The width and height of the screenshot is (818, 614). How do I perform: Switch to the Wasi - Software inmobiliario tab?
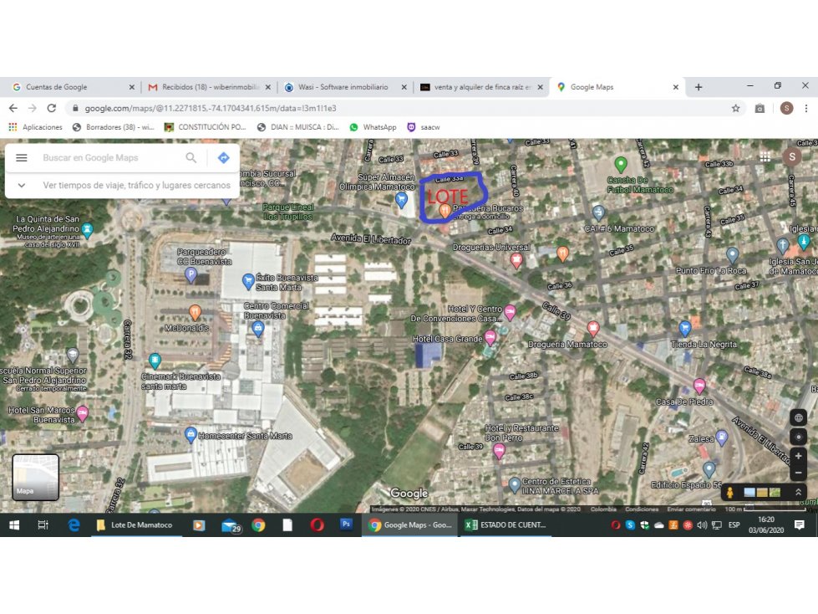(x=343, y=87)
